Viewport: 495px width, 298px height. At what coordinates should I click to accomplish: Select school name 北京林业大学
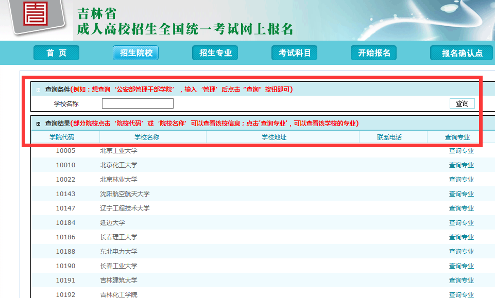[x=118, y=180]
